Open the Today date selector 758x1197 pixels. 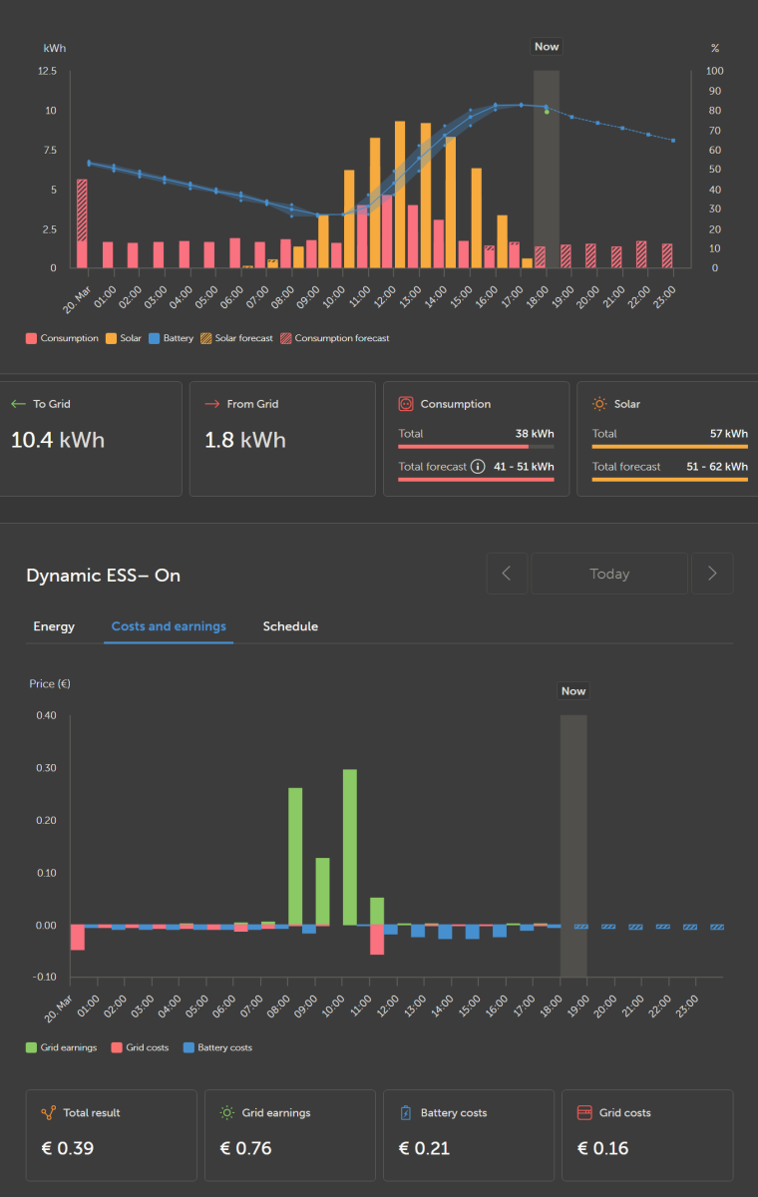(609, 574)
